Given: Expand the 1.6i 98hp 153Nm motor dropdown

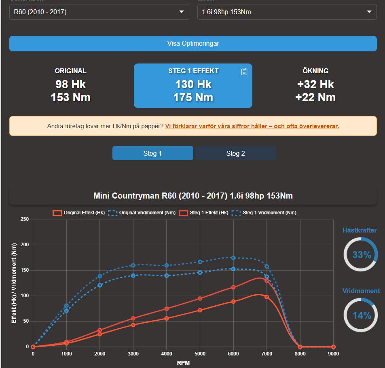Looking at the screenshot, I should point(287,12).
